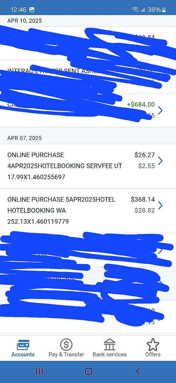Open the Accounts card icon
The image size is (176, 383).
pos(23,345)
